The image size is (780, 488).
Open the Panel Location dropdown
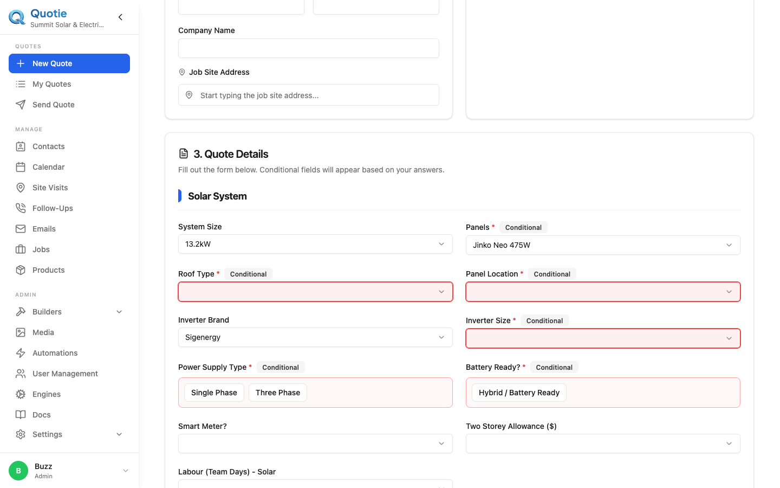[603, 292]
